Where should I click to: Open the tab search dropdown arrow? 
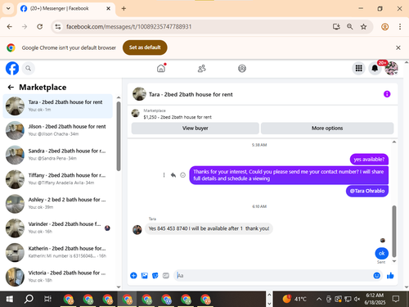[x=8, y=8]
